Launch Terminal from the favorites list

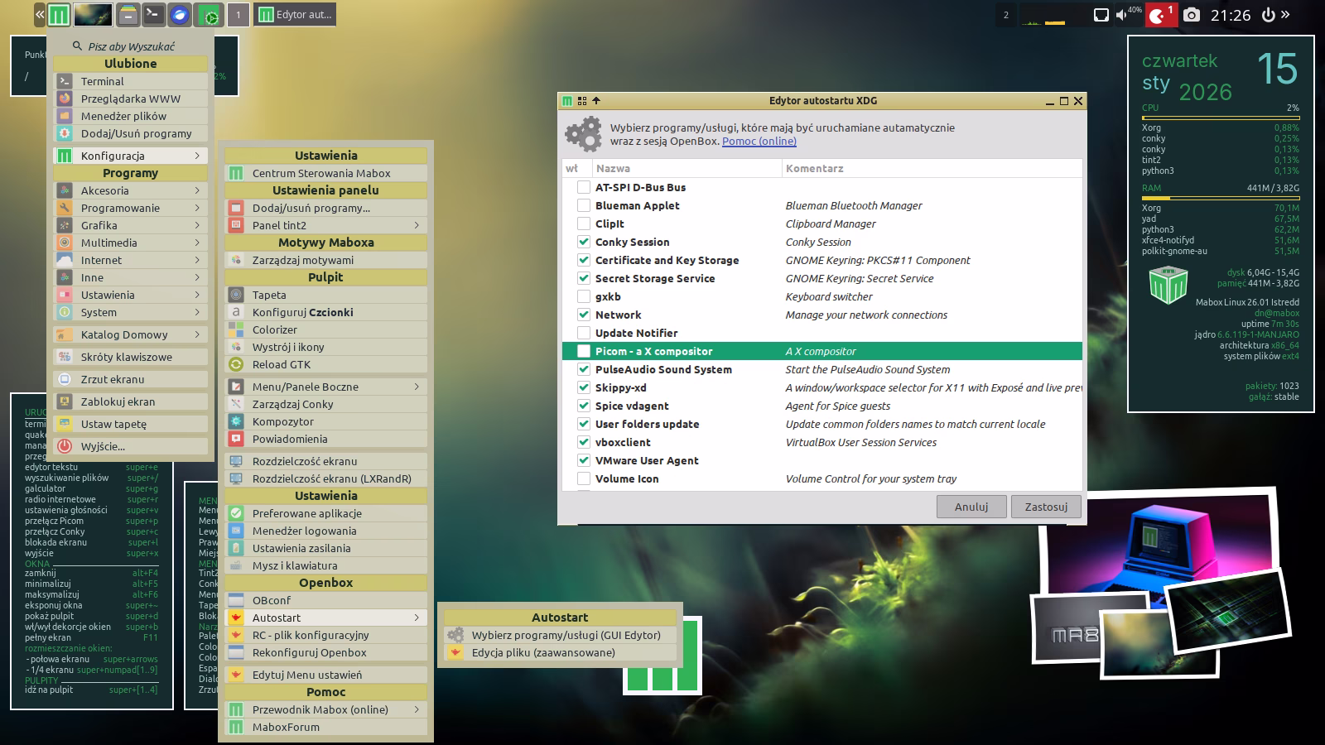[x=102, y=81]
